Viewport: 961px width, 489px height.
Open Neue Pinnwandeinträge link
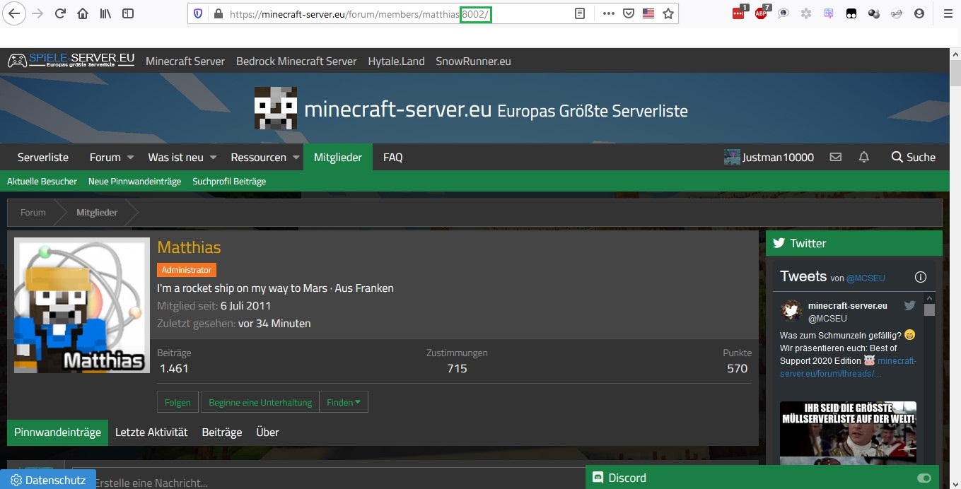click(x=134, y=182)
